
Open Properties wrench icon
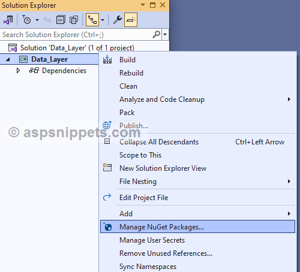[118, 20]
